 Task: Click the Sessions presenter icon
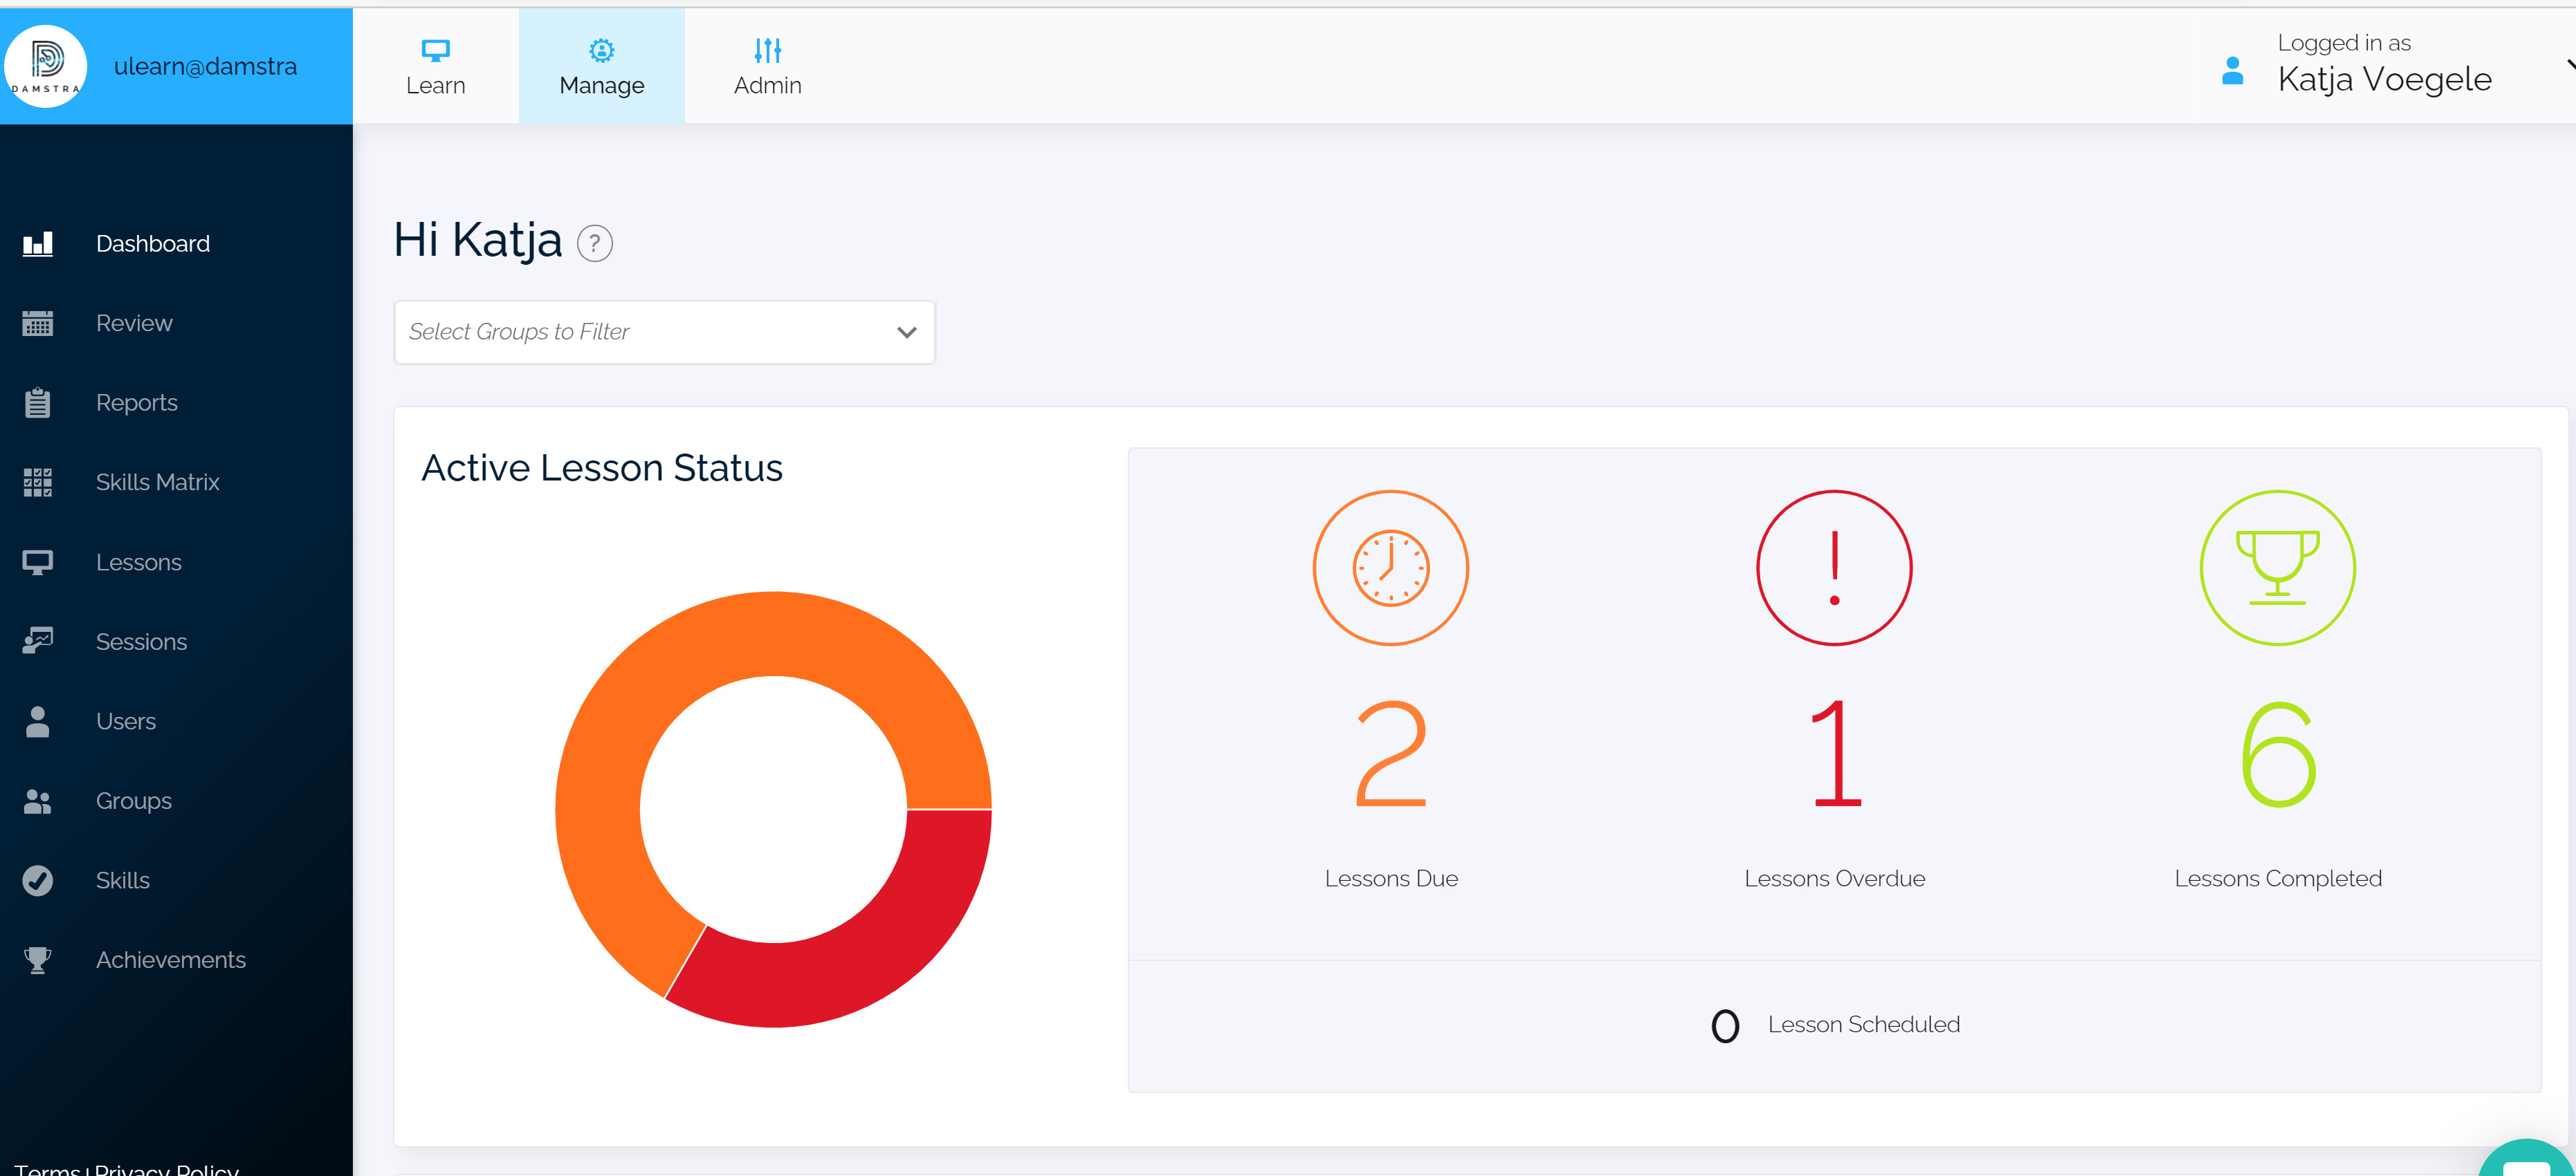click(x=38, y=642)
